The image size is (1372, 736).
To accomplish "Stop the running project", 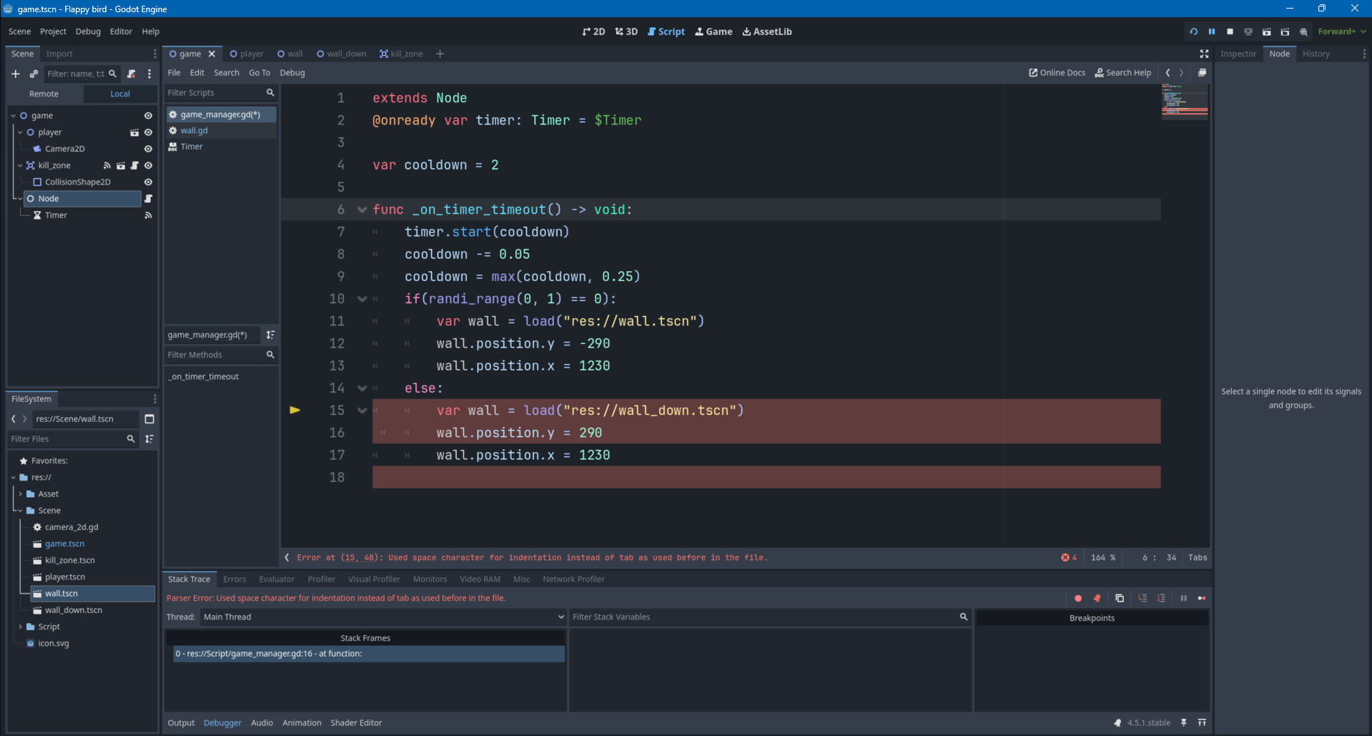I will click(x=1230, y=31).
